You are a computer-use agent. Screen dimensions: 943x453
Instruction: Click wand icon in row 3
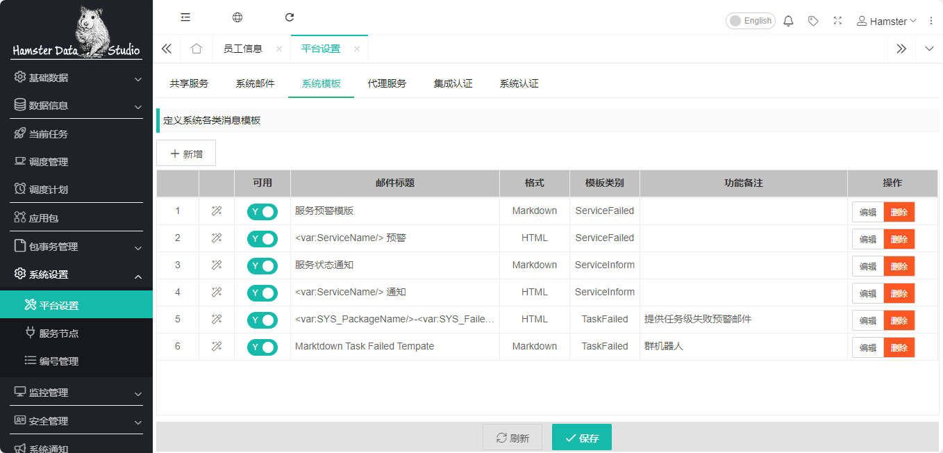pos(217,265)
